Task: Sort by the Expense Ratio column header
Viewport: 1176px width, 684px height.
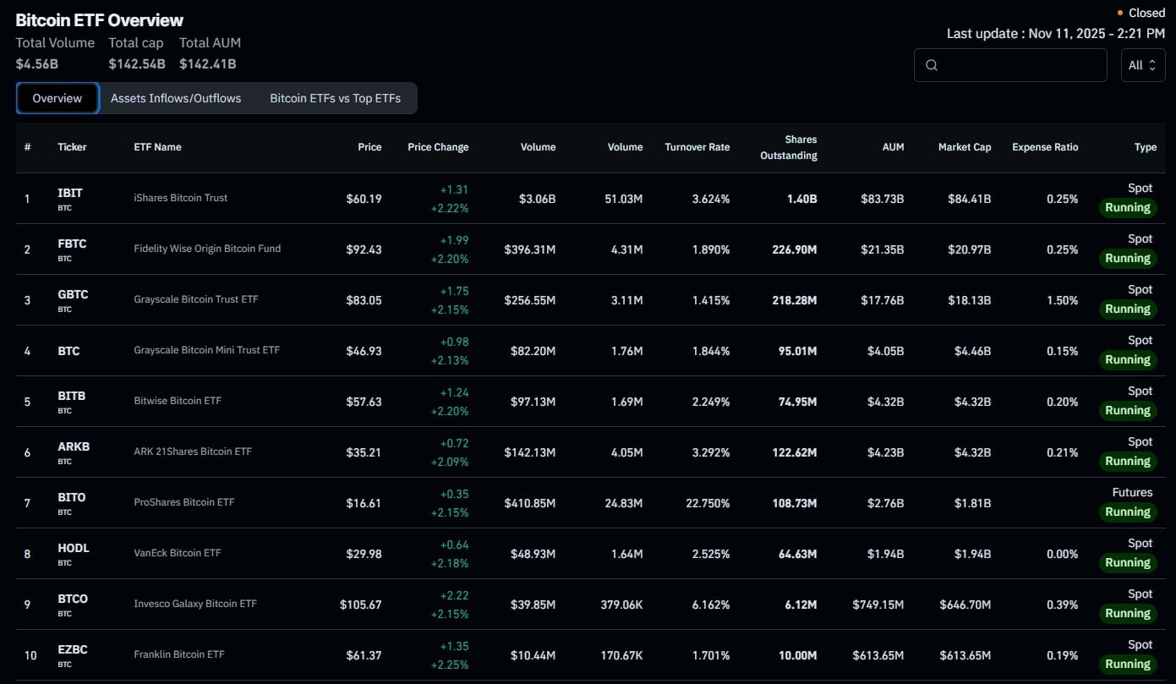Action: click(x=1045, y=146)
